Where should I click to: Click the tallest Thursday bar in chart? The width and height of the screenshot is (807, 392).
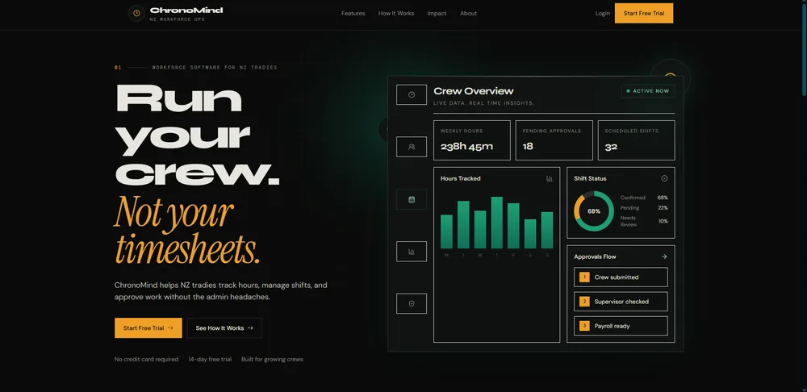click(496, 223)
